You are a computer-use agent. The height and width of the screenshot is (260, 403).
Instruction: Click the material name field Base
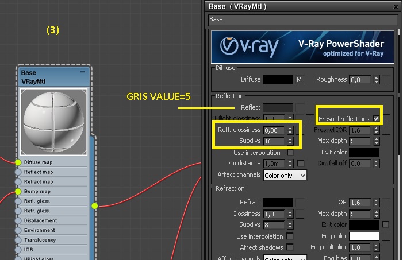point(303,20)
